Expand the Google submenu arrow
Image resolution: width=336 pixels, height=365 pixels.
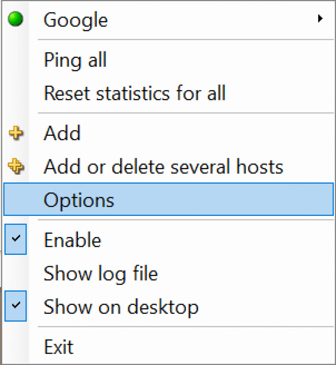pyautogui.click(x=320, y=19)
